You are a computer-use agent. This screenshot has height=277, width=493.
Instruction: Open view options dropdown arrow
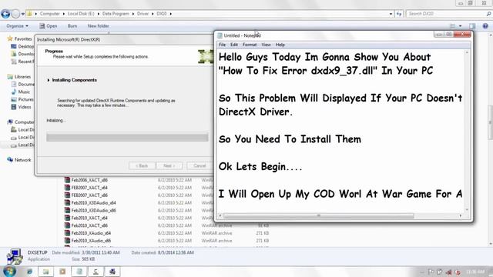pyautogui.click(x=461, y=25)
